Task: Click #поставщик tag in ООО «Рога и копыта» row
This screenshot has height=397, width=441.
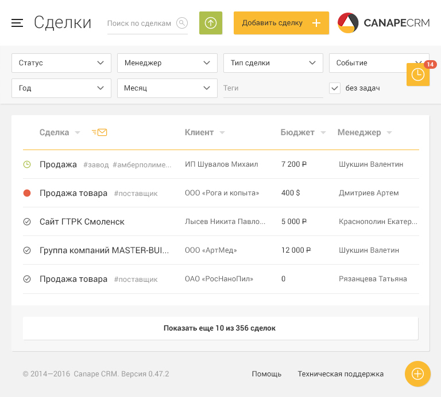Action: point(136,193)
